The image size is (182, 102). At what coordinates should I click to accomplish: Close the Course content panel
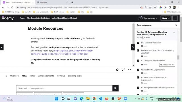[x=176, y=25]
